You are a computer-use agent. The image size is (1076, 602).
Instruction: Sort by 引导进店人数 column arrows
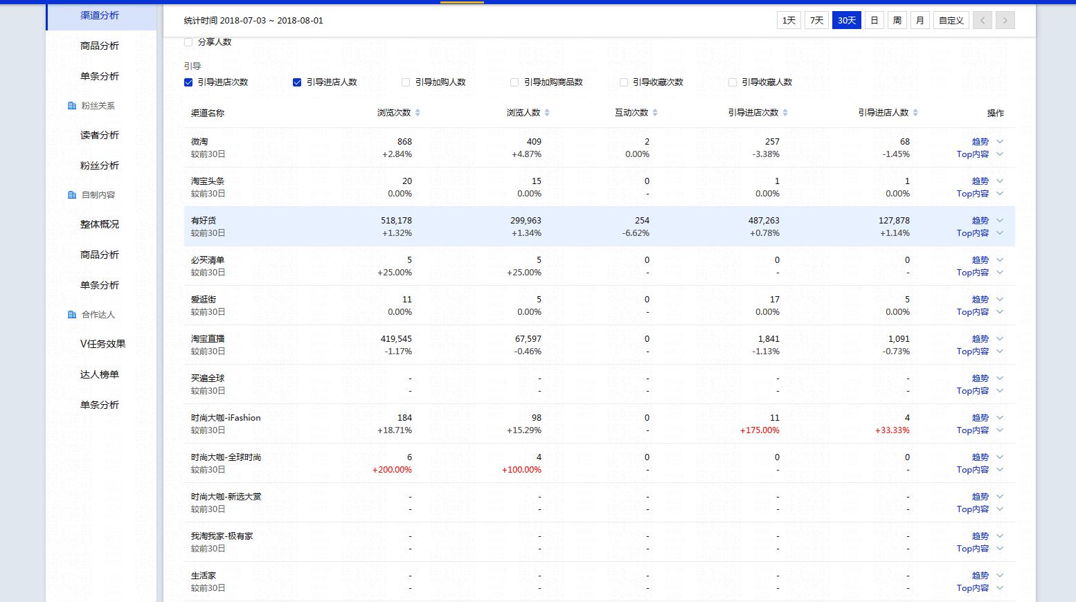point(915,113)
